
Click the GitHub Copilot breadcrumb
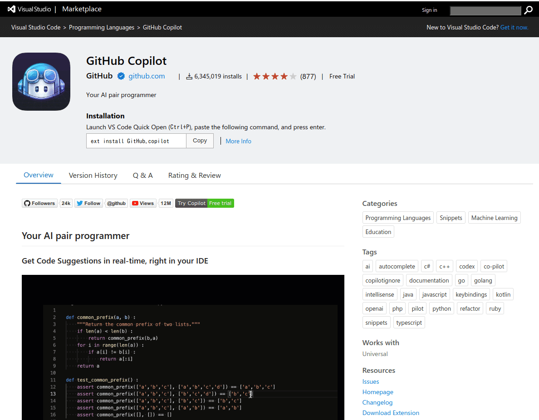162,27
